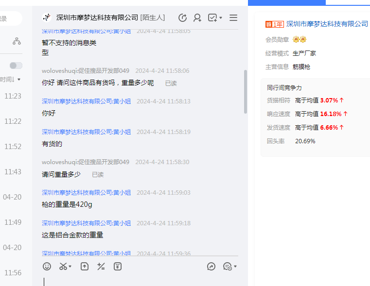Image resolution: width=370 pixels, height=286 pixels.
Task: Open chat history clock icon
Action: coord(183,18)
